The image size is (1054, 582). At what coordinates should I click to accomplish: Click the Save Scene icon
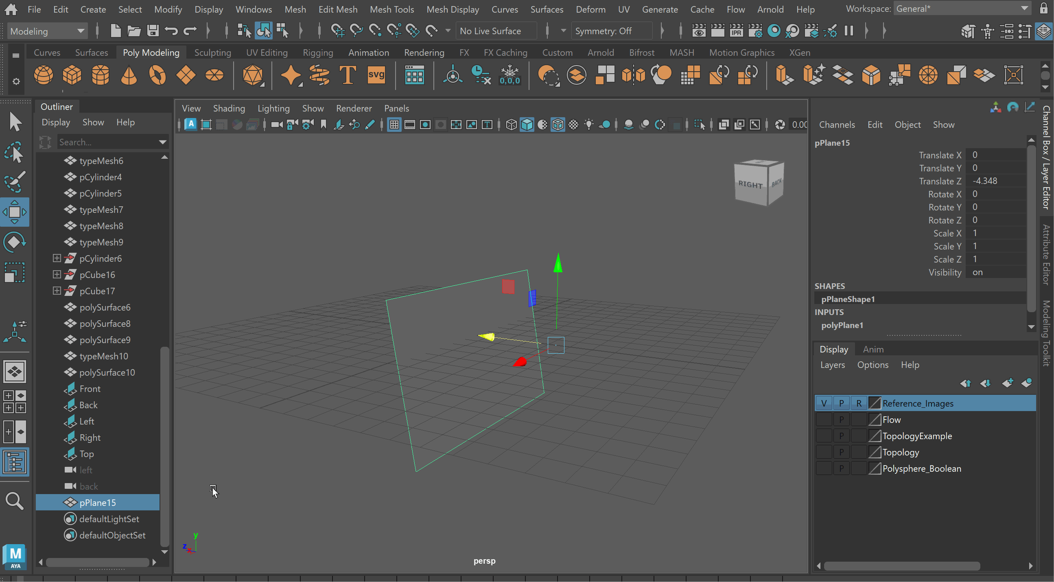point(153,31)
